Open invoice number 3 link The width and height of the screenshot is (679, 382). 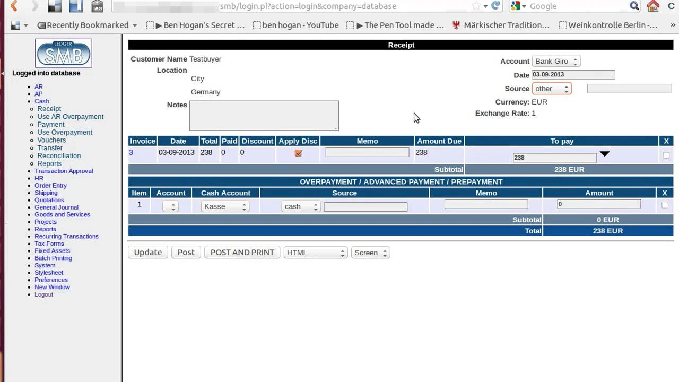(131, 152)
